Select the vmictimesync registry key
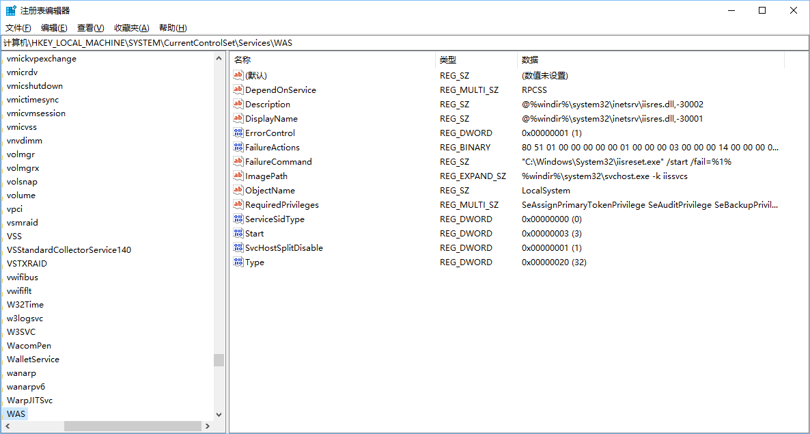This screenshot has height=434, width=810. click(x=33, y=100)
